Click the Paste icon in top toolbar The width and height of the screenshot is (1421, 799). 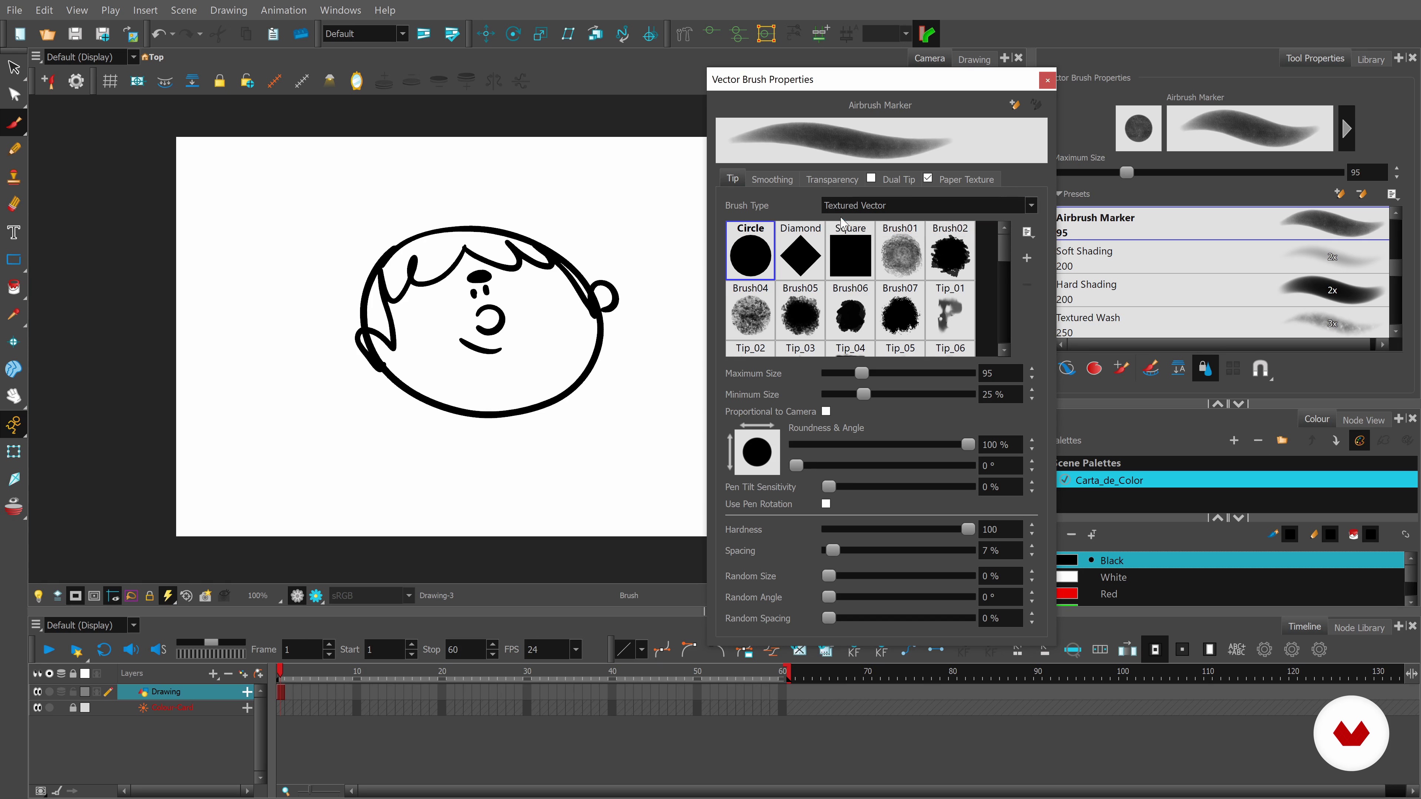point(273,34)
